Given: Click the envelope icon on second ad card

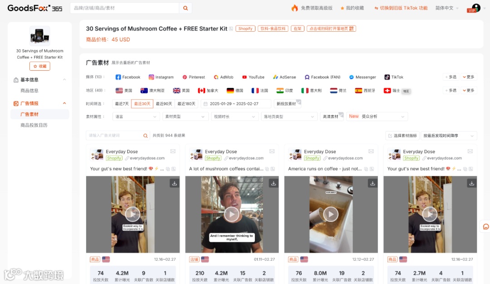Looking at the screenshot, I should click(x=272, y=151).
